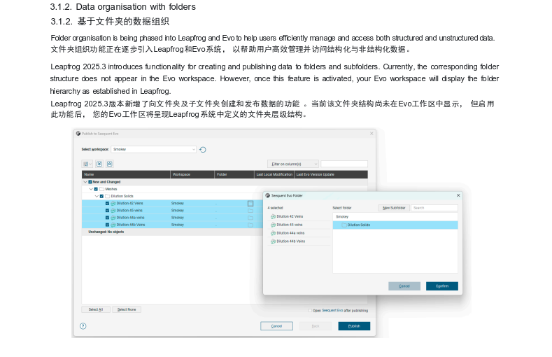This screenshot has height=357, width=552.
Task: Click the collapse all rows icon
Action: click(x=109, y=164)
